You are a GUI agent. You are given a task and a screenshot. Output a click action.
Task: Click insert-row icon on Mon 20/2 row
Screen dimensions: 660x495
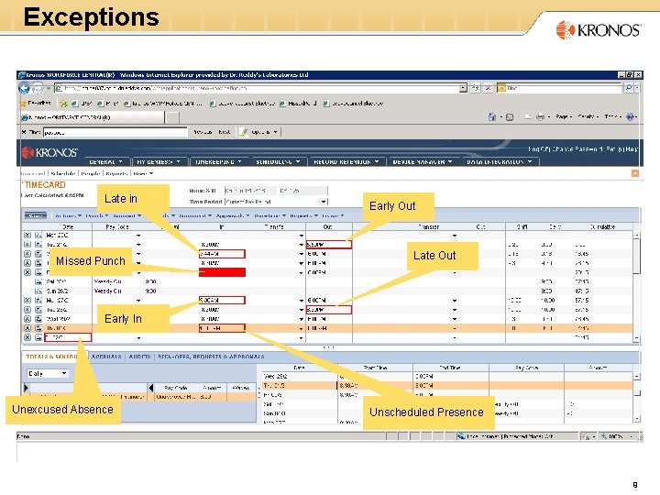tap(38, 236)
